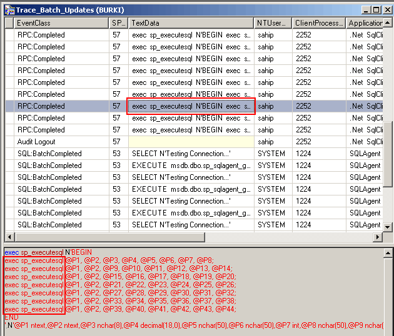This screenshot has width=394, height=336.
Task: Click the grid's horizontal scrollbar right arrow
Action: (378, 237)
